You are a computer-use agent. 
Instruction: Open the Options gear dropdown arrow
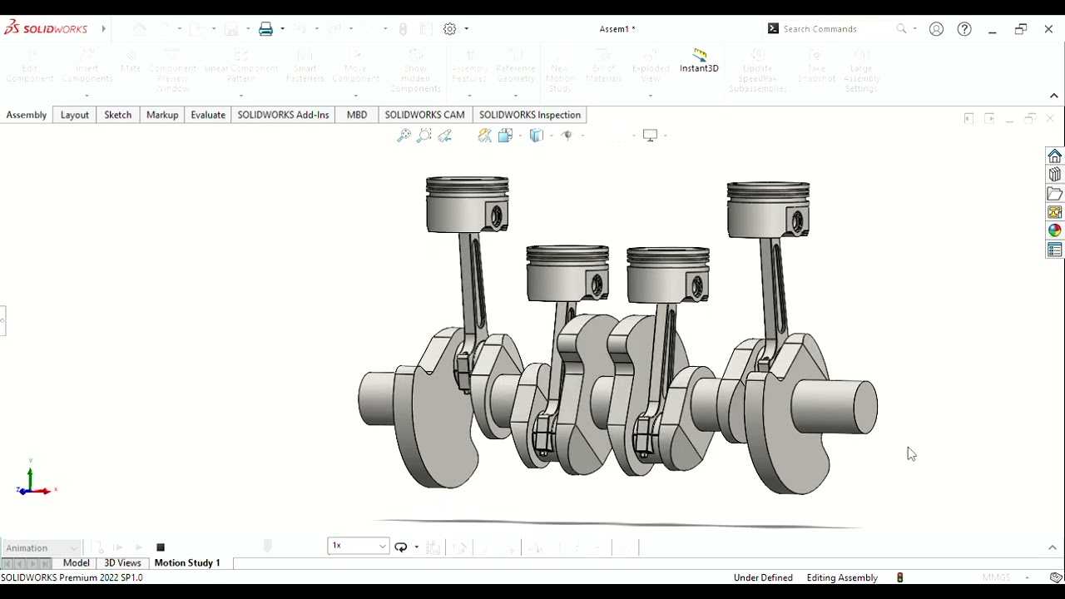coord(466,29)
